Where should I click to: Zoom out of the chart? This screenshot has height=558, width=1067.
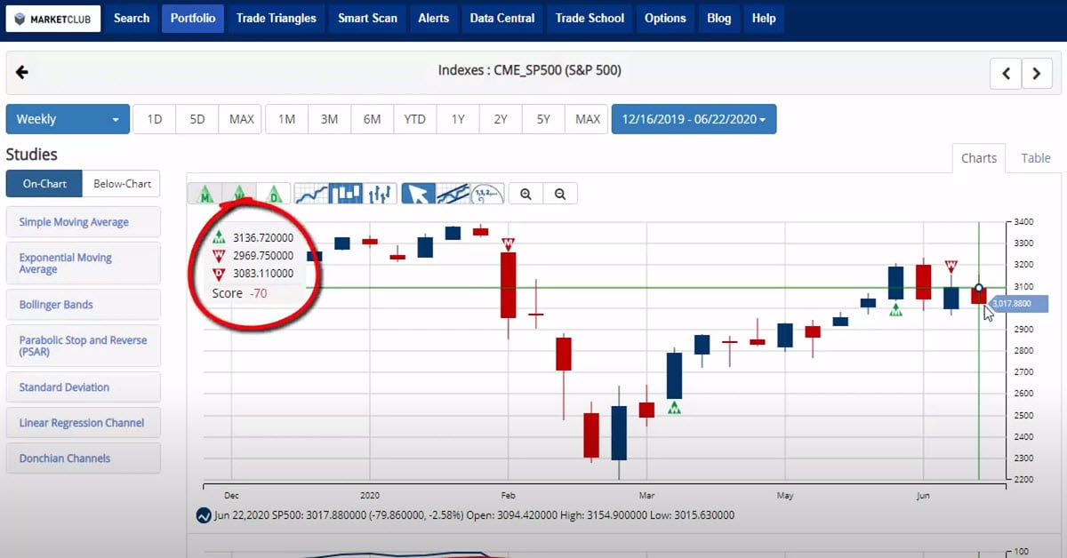(559, 193)
